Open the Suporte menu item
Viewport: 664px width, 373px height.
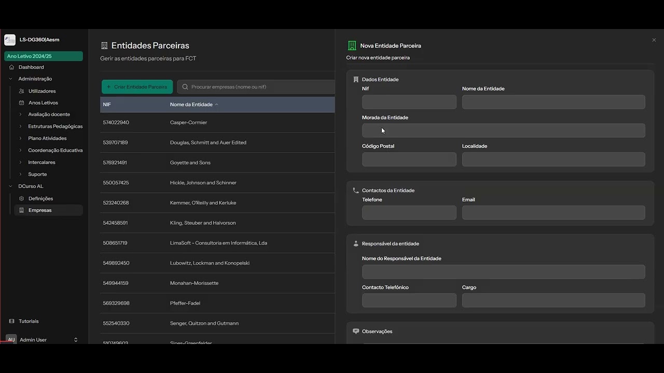tap(37, 175)
